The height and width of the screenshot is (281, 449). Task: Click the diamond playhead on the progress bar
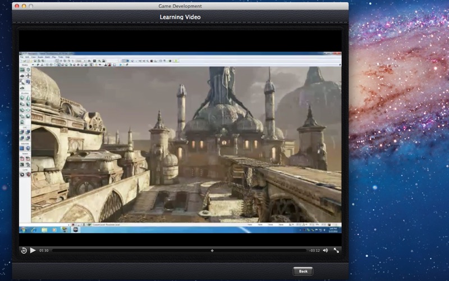[x=212, y=251]
